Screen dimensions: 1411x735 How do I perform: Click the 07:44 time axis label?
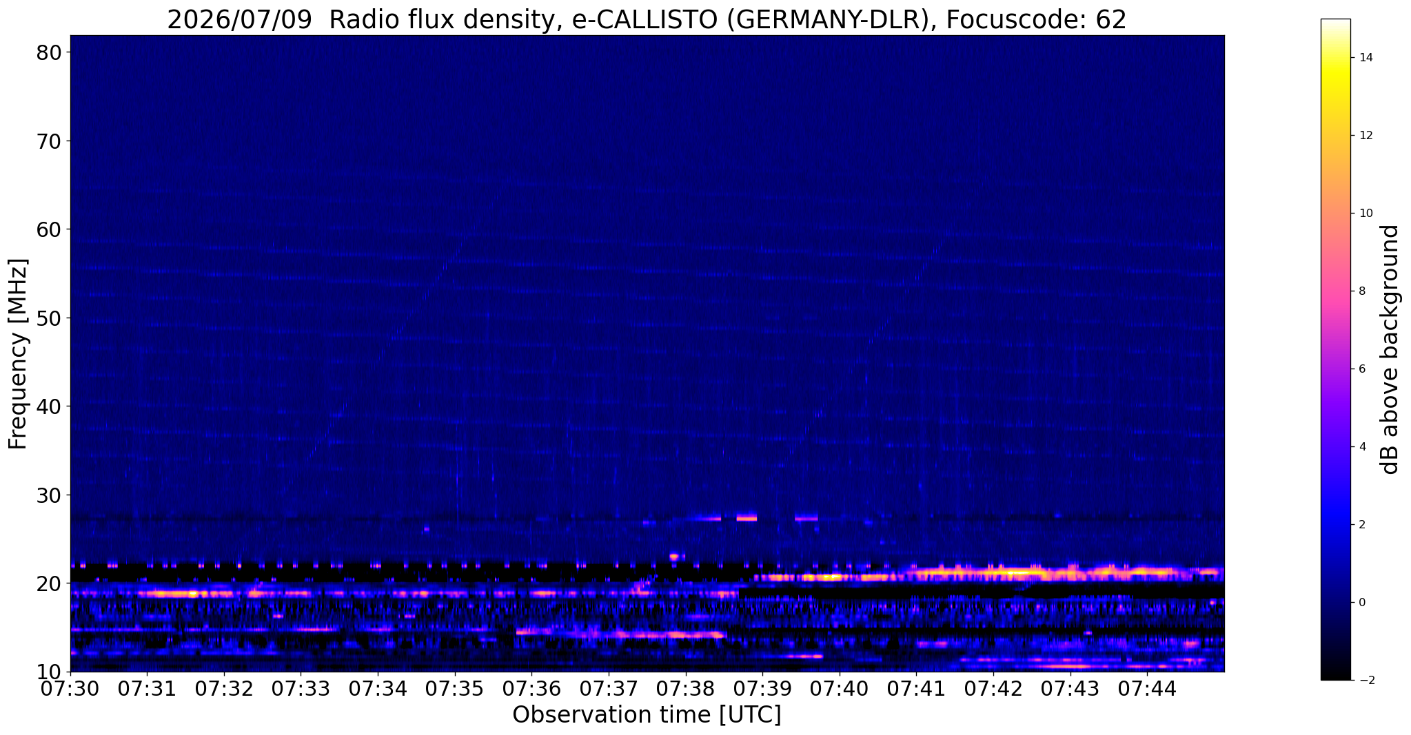[1147, 688]
